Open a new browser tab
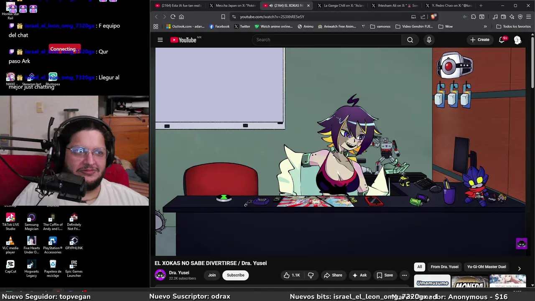535x301 pixels. tap(481, 5)
